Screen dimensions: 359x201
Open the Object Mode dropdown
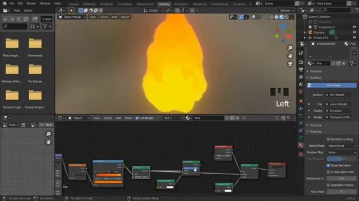tap(72, 17)
